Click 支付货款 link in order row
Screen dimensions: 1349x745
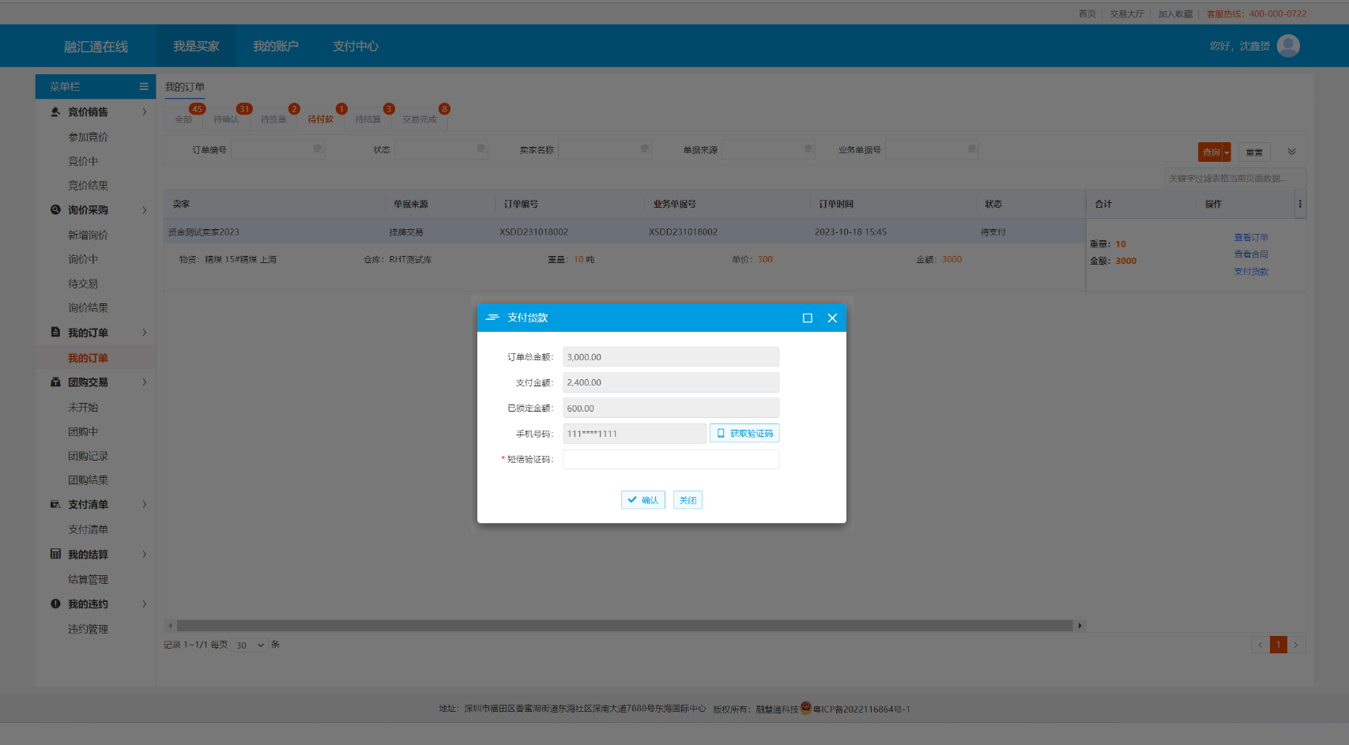[x=1251, y=272]
